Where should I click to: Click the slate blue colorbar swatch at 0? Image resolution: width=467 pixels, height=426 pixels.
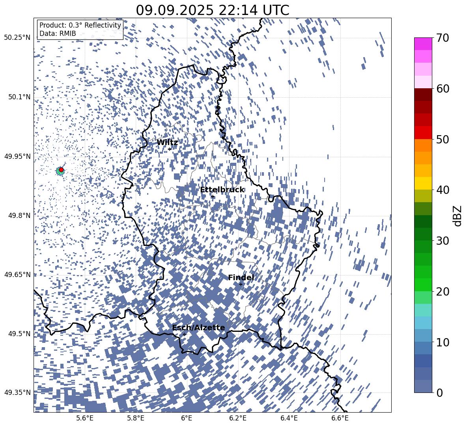click(x=423, y=386)
